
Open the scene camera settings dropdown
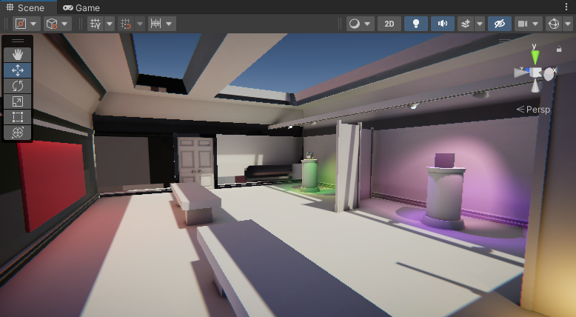(527, 24)
